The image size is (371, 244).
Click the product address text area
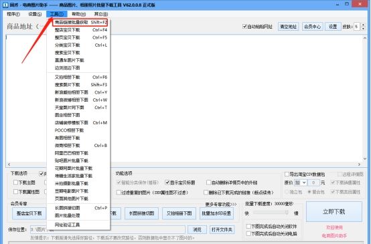(x=185, y=98)
